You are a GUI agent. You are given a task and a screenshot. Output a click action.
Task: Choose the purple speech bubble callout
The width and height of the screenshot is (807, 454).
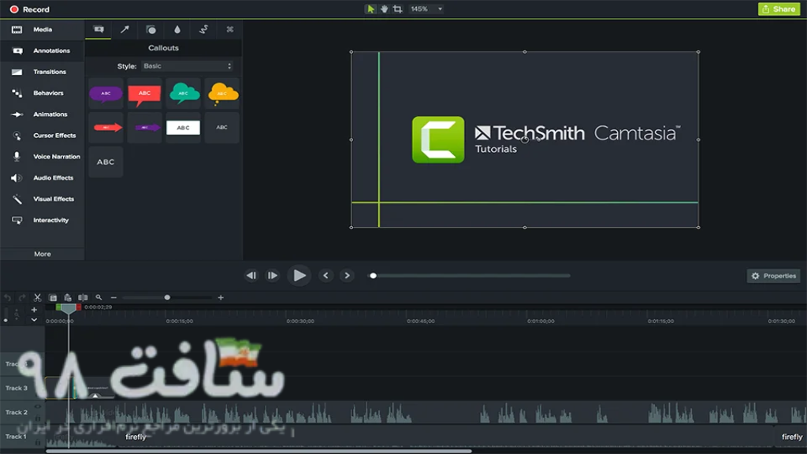106,94
